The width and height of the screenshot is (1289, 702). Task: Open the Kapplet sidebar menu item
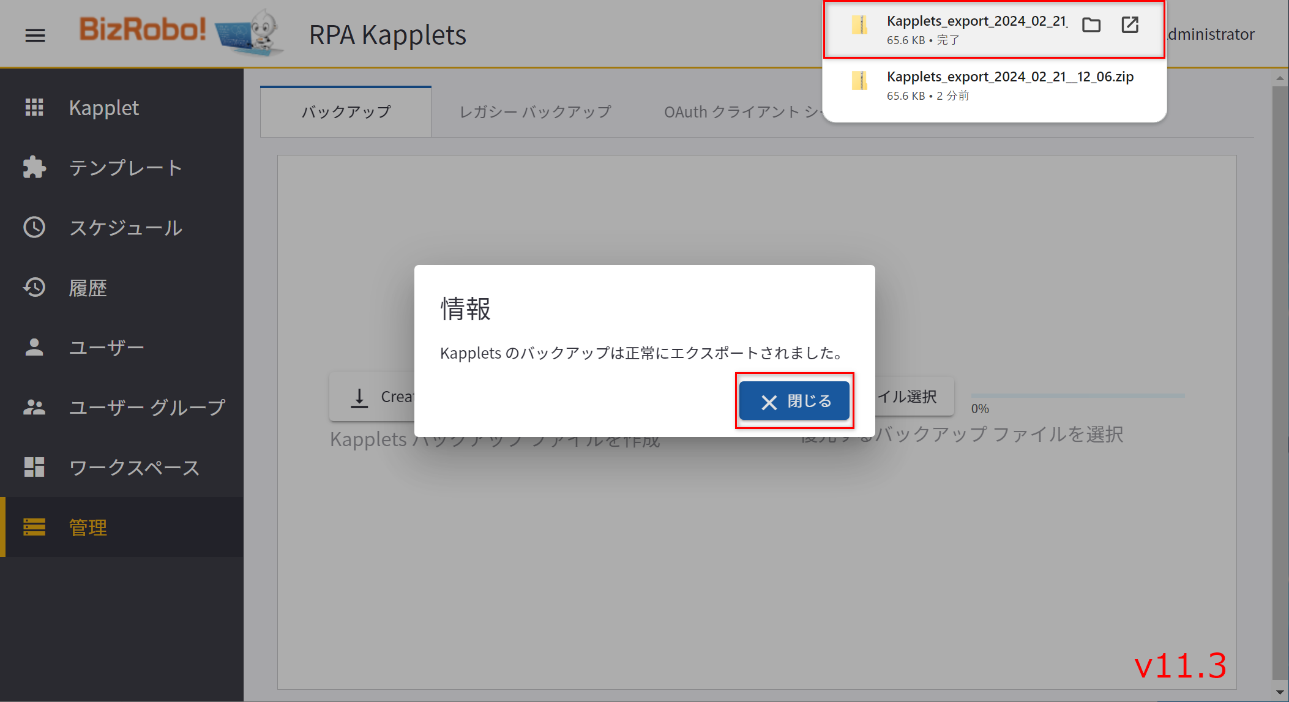click(x=122, y=107)
